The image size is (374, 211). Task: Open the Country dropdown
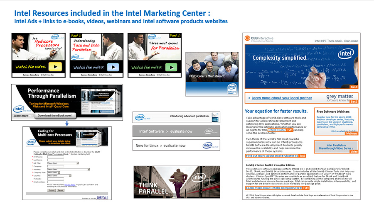59,175
